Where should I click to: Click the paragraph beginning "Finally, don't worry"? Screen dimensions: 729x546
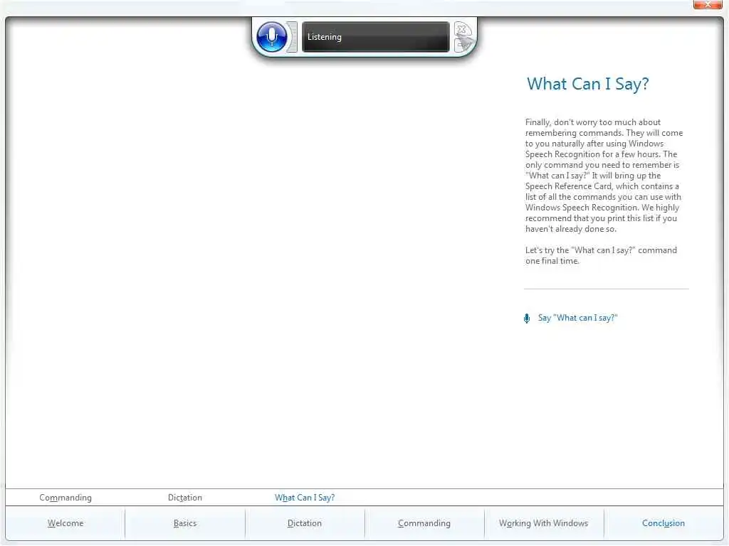tap(604, 176)
